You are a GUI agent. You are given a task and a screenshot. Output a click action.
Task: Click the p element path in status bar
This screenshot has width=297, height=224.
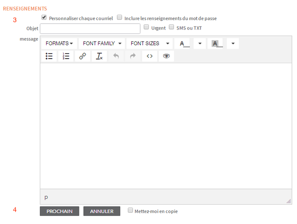pos(46,197)
